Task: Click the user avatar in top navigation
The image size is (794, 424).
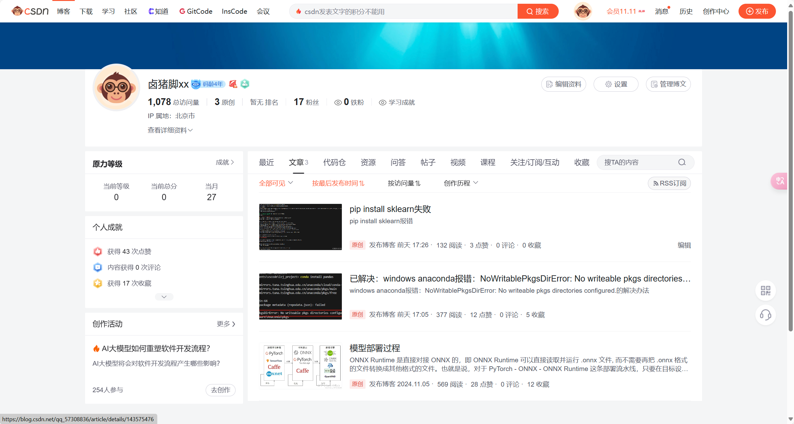Action: (583, 11)
